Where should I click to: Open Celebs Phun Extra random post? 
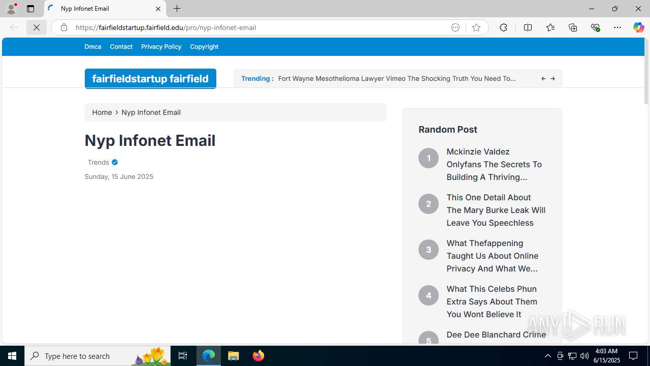coord(492,301)
